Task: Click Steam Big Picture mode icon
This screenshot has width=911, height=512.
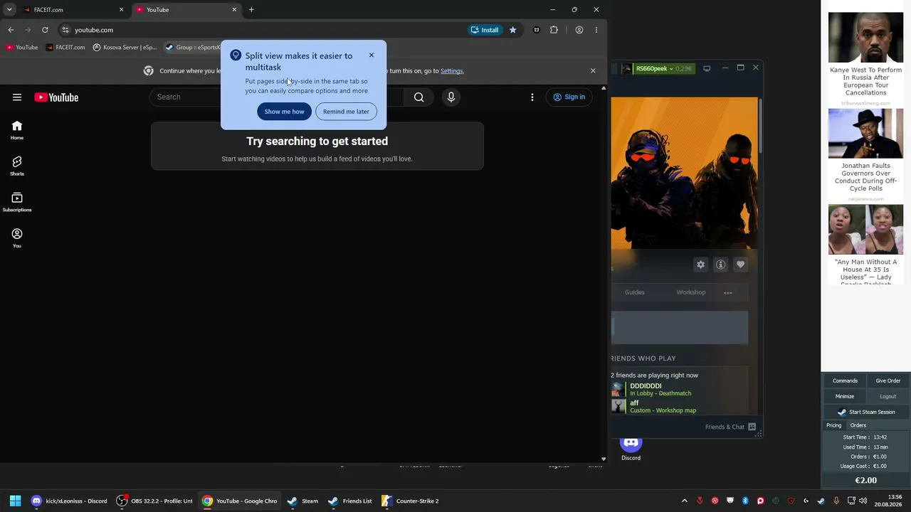Action: (707, 68)
